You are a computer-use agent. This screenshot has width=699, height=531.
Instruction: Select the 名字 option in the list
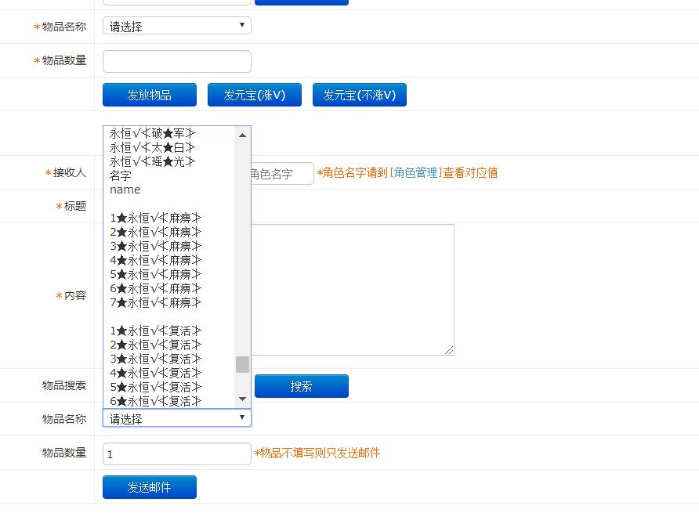point(121,175)
